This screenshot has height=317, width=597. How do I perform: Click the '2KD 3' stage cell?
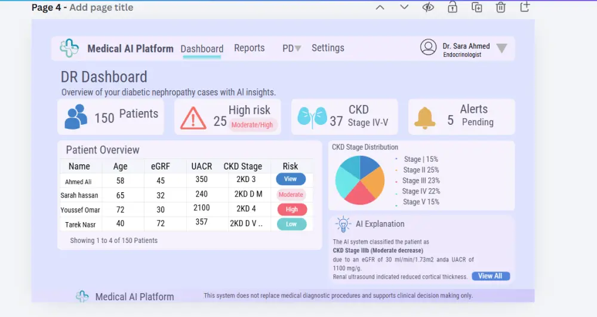pyautogui.click(x=246, y=179)
